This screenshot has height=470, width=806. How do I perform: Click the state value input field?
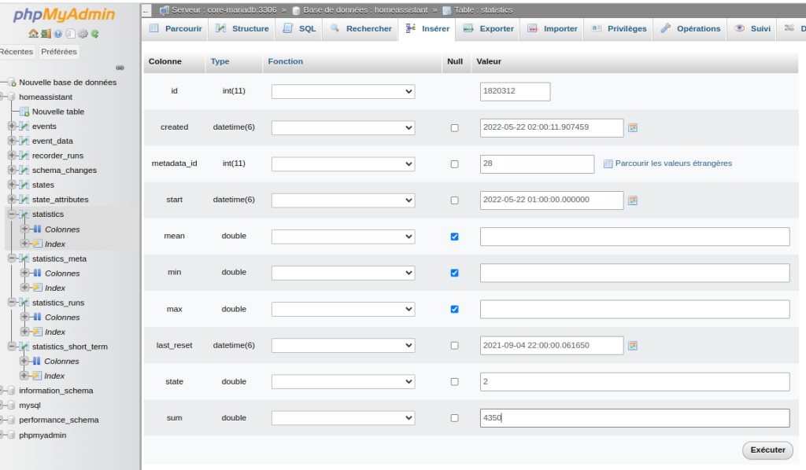[635, 382]
